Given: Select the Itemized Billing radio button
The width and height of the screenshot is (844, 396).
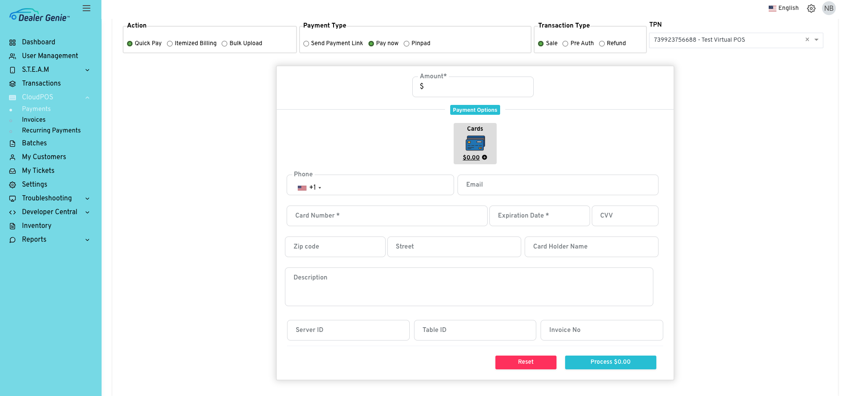Looking at the screenshot, I should pyautogui.click(x=170, y=43).
